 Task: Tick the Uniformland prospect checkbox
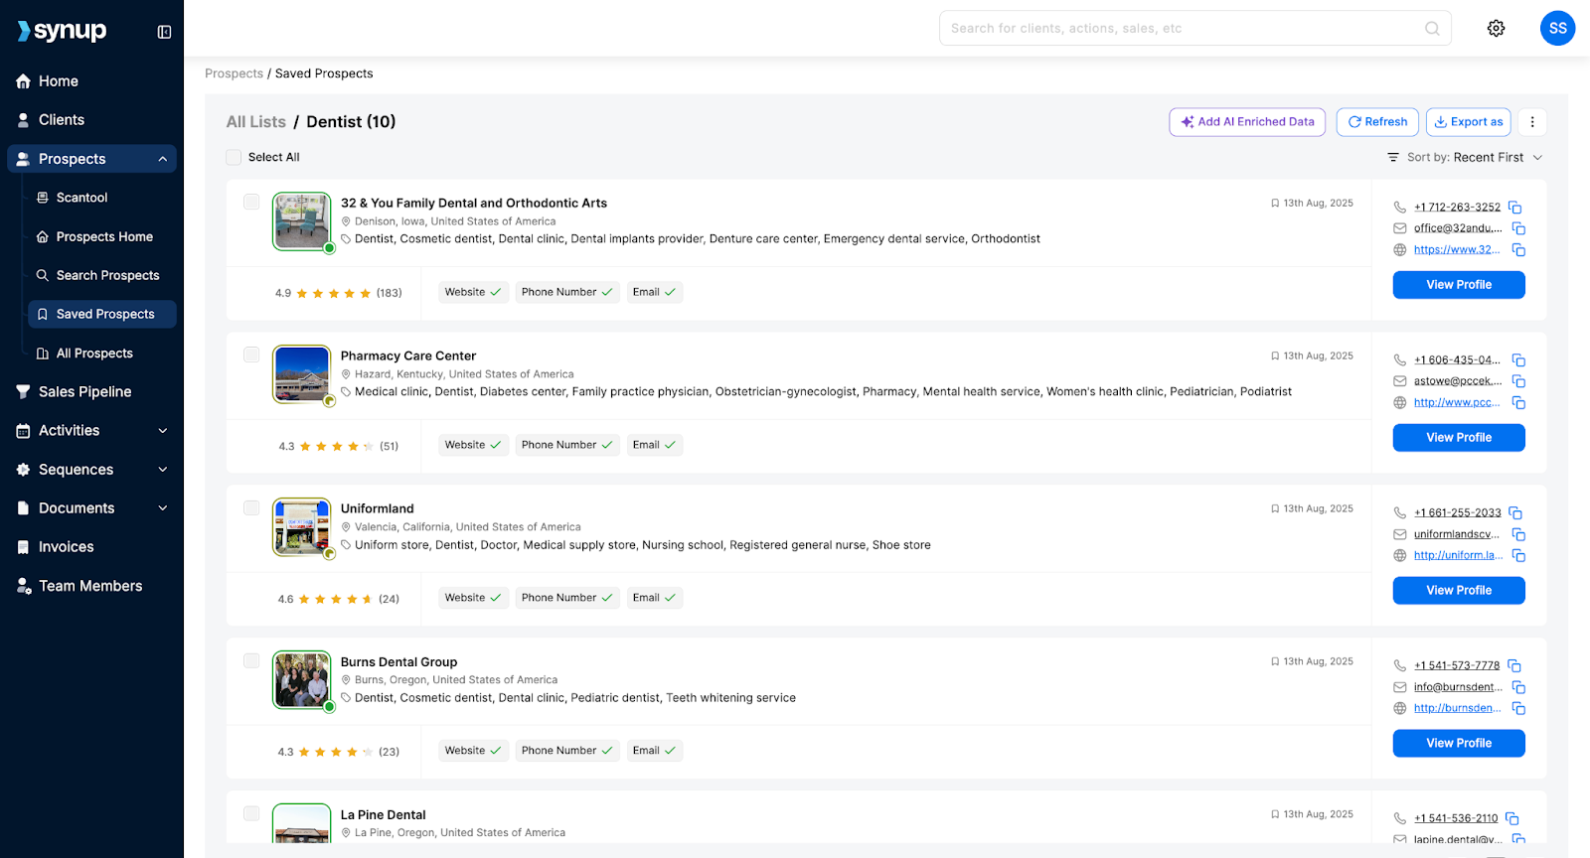pos(251,507)
